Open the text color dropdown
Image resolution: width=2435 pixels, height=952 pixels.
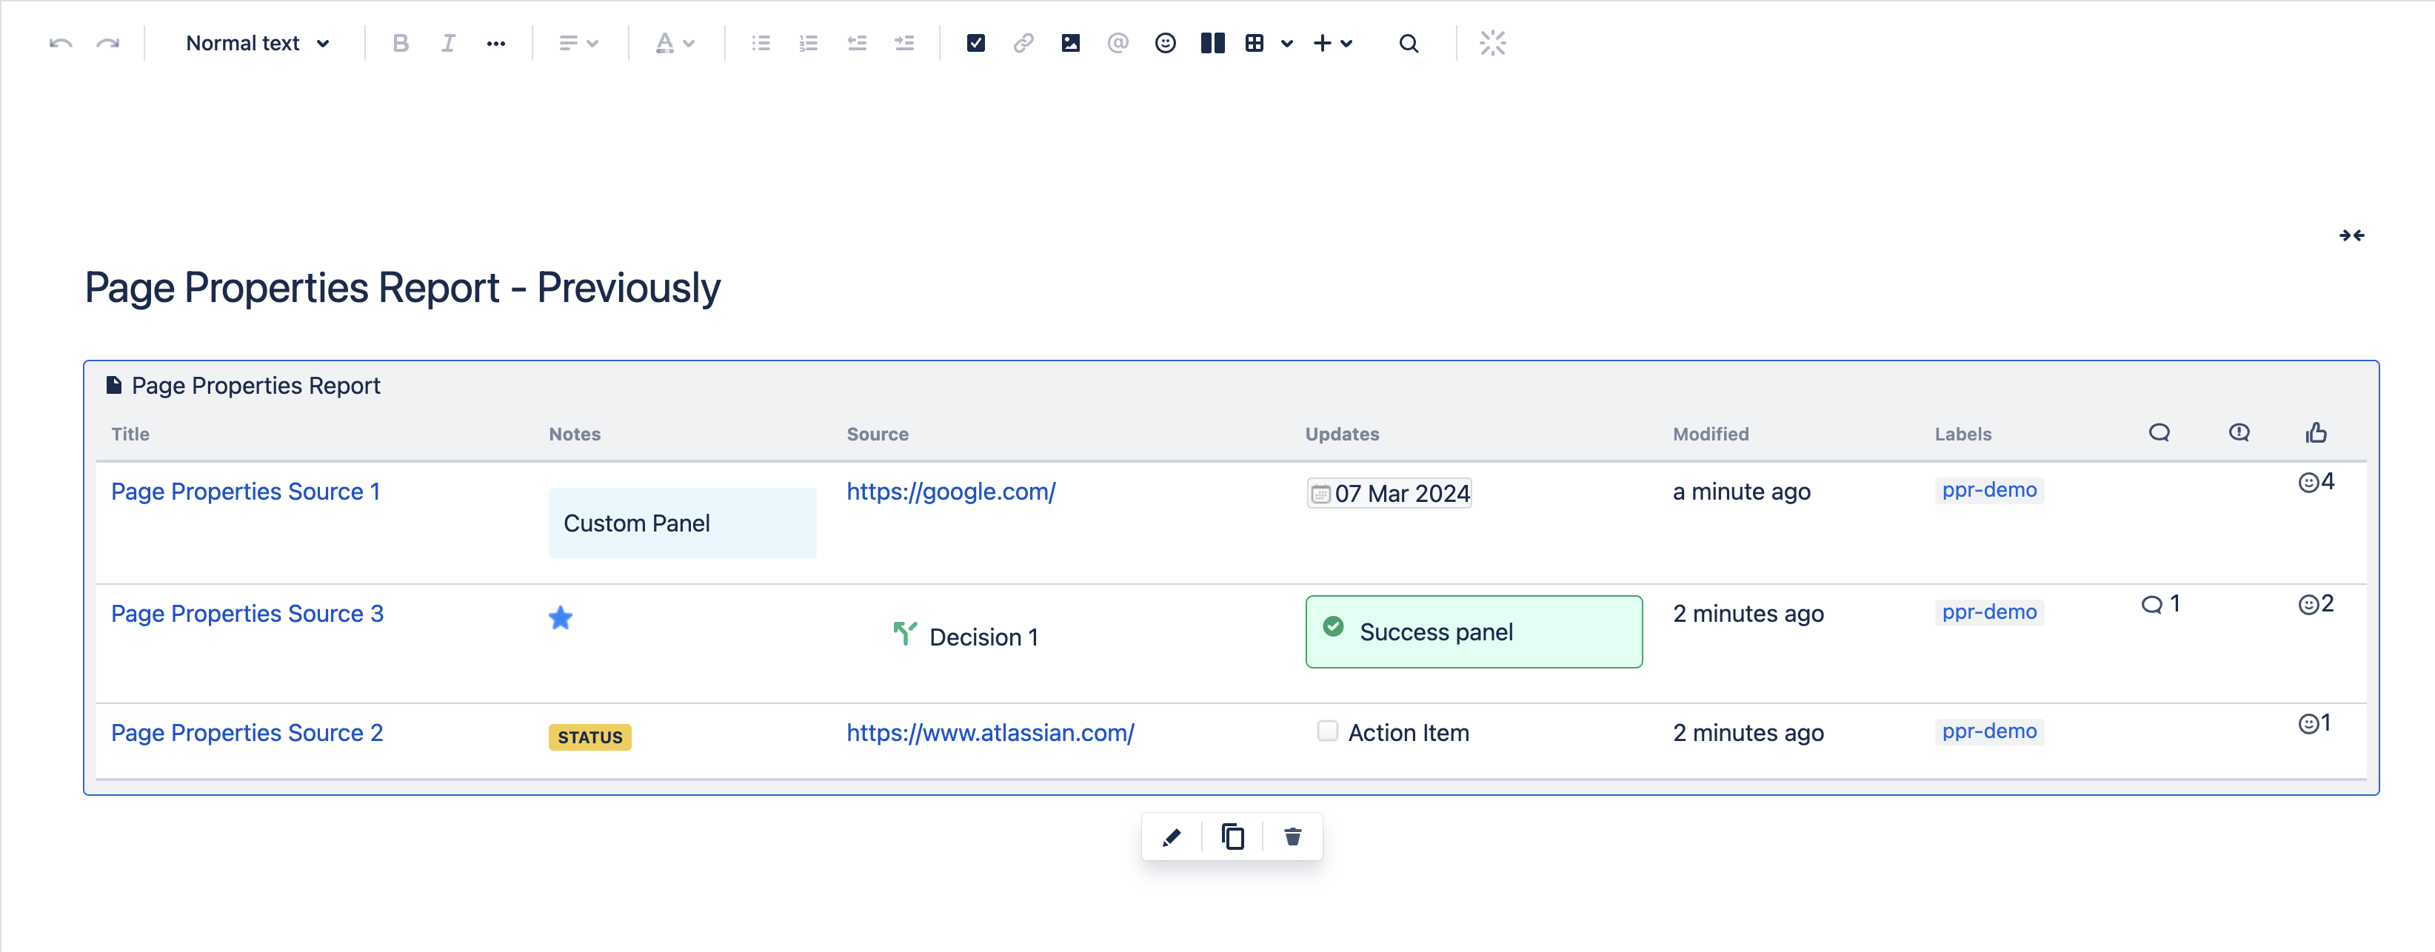point(675,44)
